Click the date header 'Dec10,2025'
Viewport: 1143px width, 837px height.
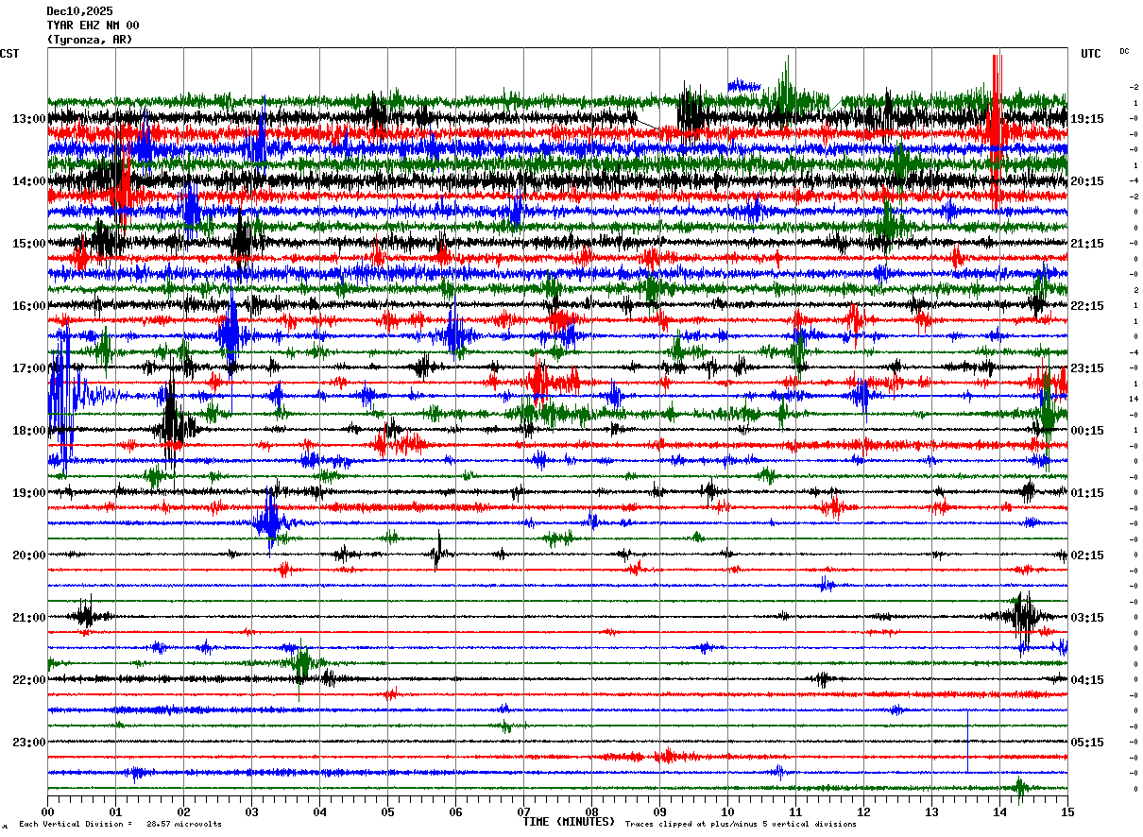click(79, 11)
